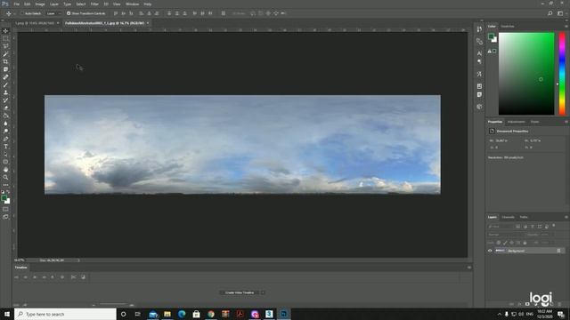The image size is (570, 320).
Task: Open File Explorer from the taskbar
Action: click(x=167, y=314)
